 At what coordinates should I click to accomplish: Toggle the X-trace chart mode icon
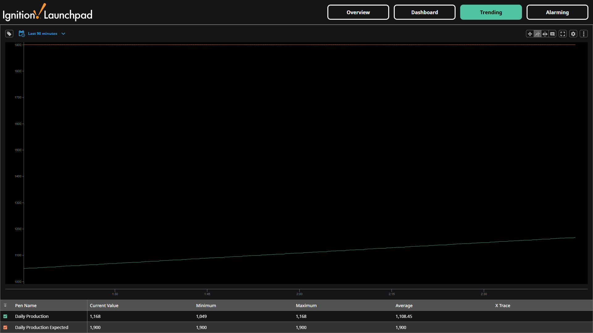click(537, 34)
